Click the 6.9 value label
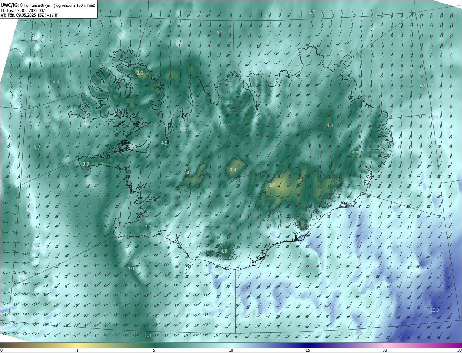 tap(423, 86)
